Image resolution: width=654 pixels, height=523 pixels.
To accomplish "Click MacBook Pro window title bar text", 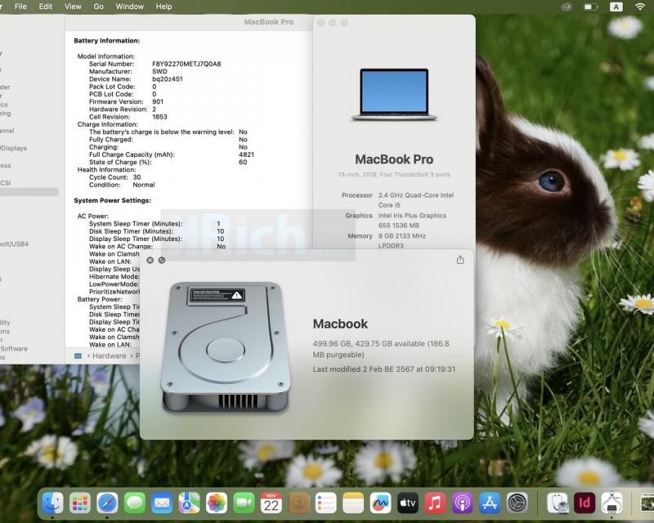I will pos(269,22).
